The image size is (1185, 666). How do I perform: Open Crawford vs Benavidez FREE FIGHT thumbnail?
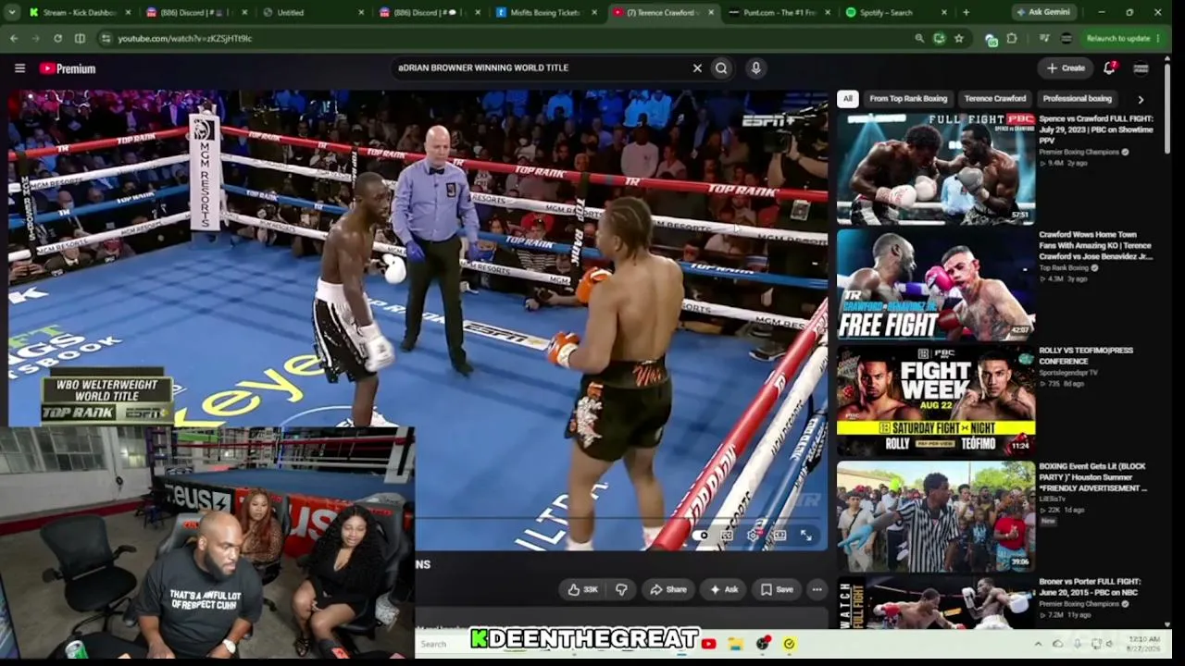point(936,284)
